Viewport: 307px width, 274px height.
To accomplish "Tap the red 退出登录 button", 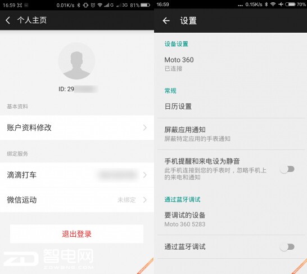I will pos(76,234).
